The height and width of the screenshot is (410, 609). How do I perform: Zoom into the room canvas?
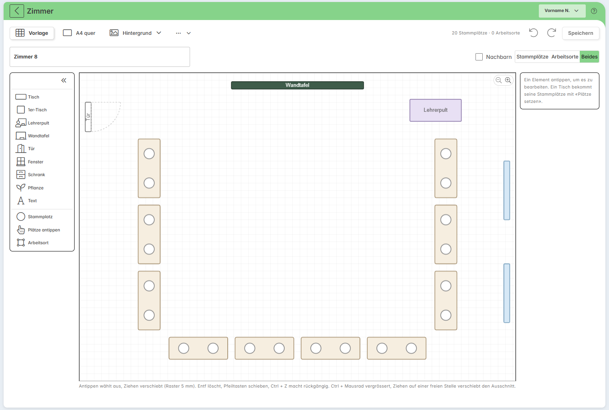[x=508, y=80]
